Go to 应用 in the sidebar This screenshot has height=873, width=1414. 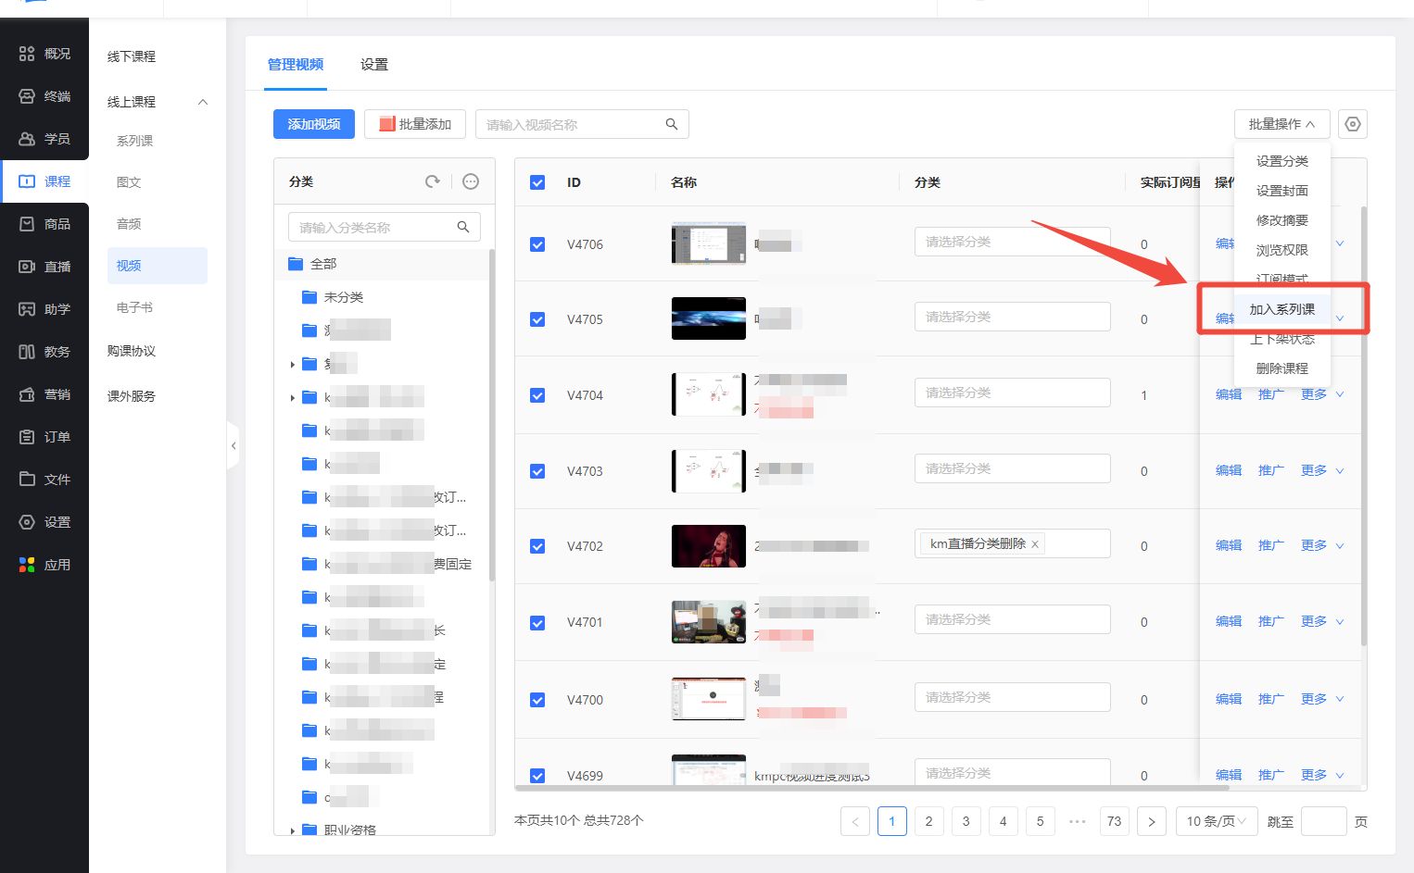tap(44, 565)
